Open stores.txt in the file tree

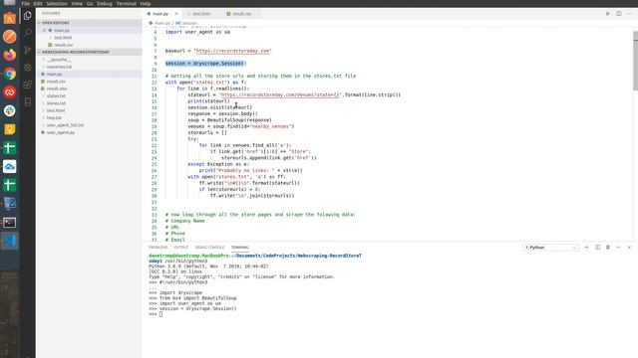[x=56, y=103]
